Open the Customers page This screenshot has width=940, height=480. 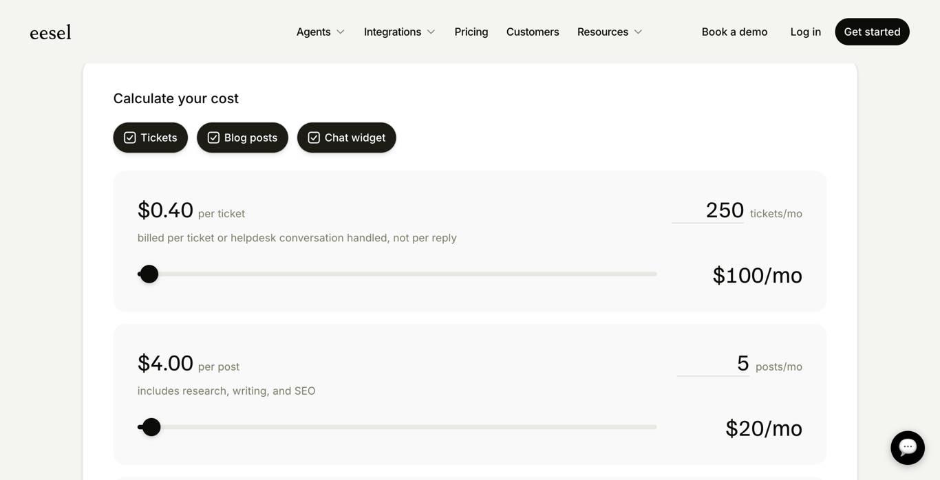click(533, 32)
